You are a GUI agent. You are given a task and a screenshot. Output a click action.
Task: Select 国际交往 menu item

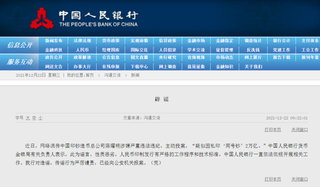(139, 50)
